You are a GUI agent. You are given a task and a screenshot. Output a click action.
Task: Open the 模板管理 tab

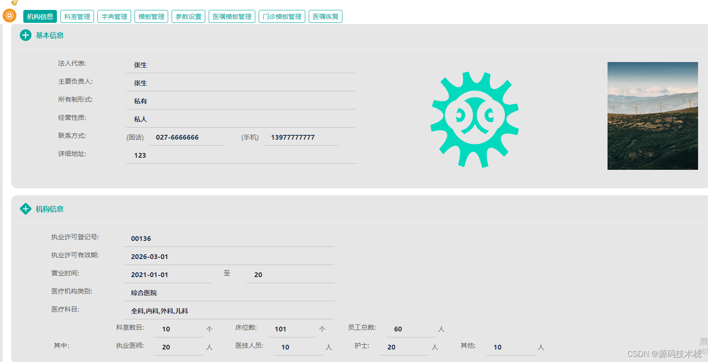[151, 16]
